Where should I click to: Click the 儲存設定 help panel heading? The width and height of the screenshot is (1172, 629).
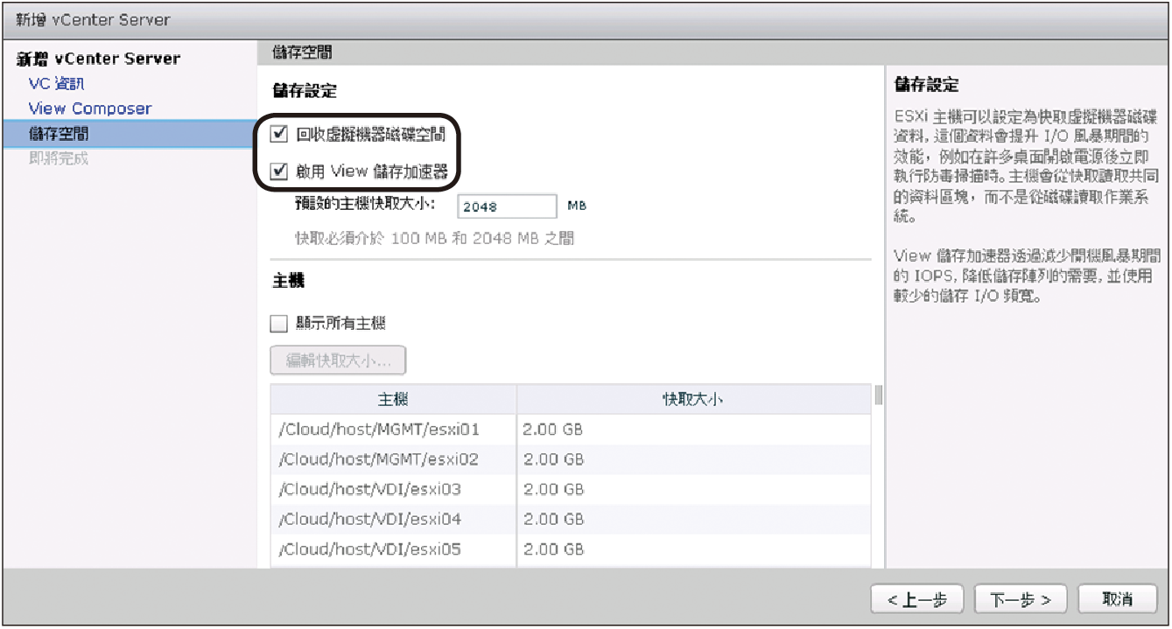[926, 85]
